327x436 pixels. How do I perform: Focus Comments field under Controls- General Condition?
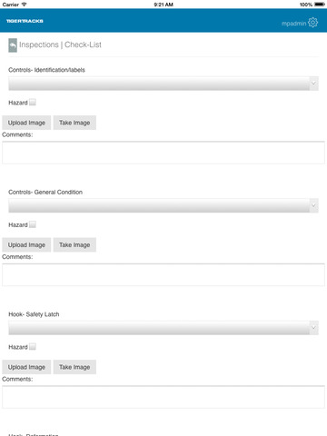(x=163, y=275)
